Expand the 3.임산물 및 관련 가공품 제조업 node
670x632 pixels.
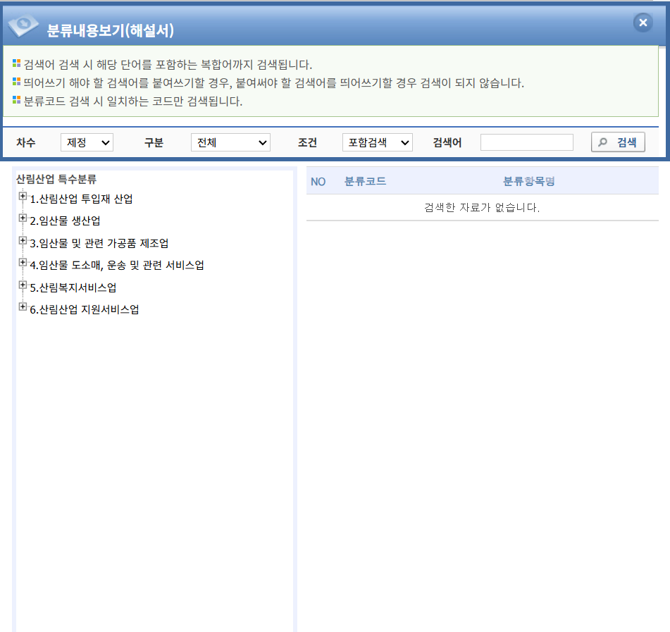tap(23, 241)
